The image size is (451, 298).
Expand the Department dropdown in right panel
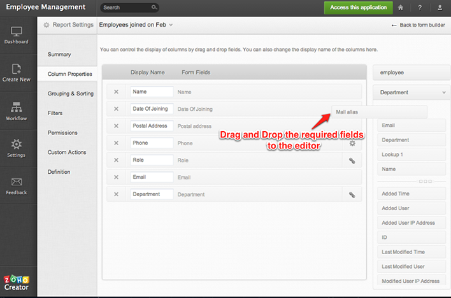point(443,92)
